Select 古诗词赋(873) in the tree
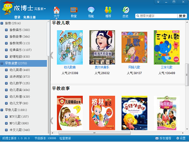The width and height of the screenshot is (189, 142). point(20,76)
